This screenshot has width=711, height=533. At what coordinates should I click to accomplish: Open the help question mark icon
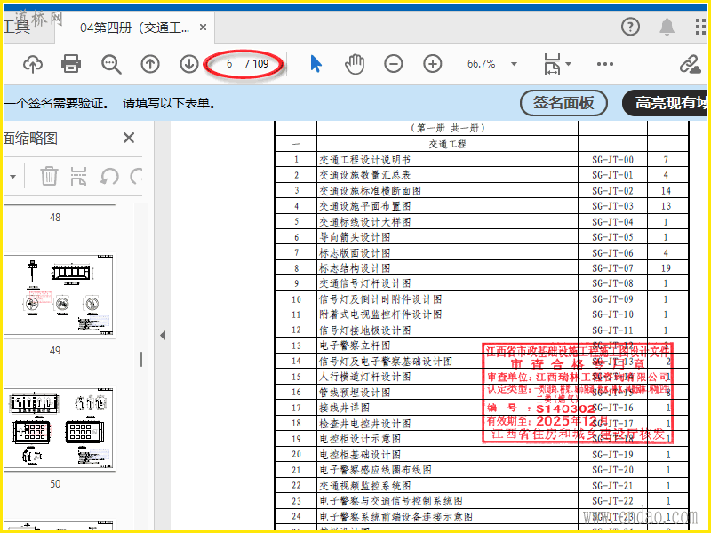click(x=630, y=28)
